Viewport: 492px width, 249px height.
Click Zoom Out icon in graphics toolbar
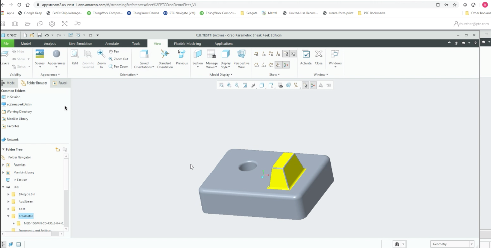[237, 85]
